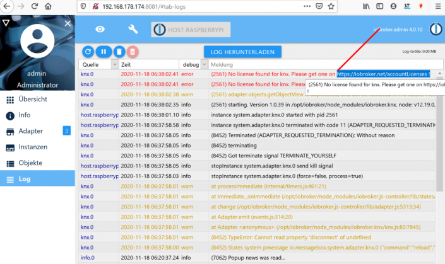This screenshot has width=445, height=264.
Task: Open system settings wrench icon
Action: tap(133, 30)
